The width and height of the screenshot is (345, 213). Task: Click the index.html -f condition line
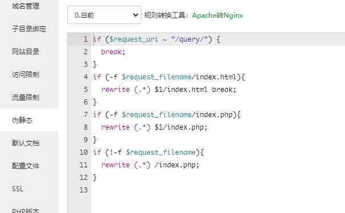point(169,77)
